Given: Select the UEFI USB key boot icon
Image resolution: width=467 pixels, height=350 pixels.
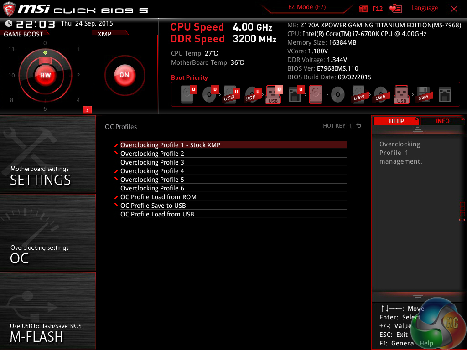Looking at the screenshot, I should (274, 94).
